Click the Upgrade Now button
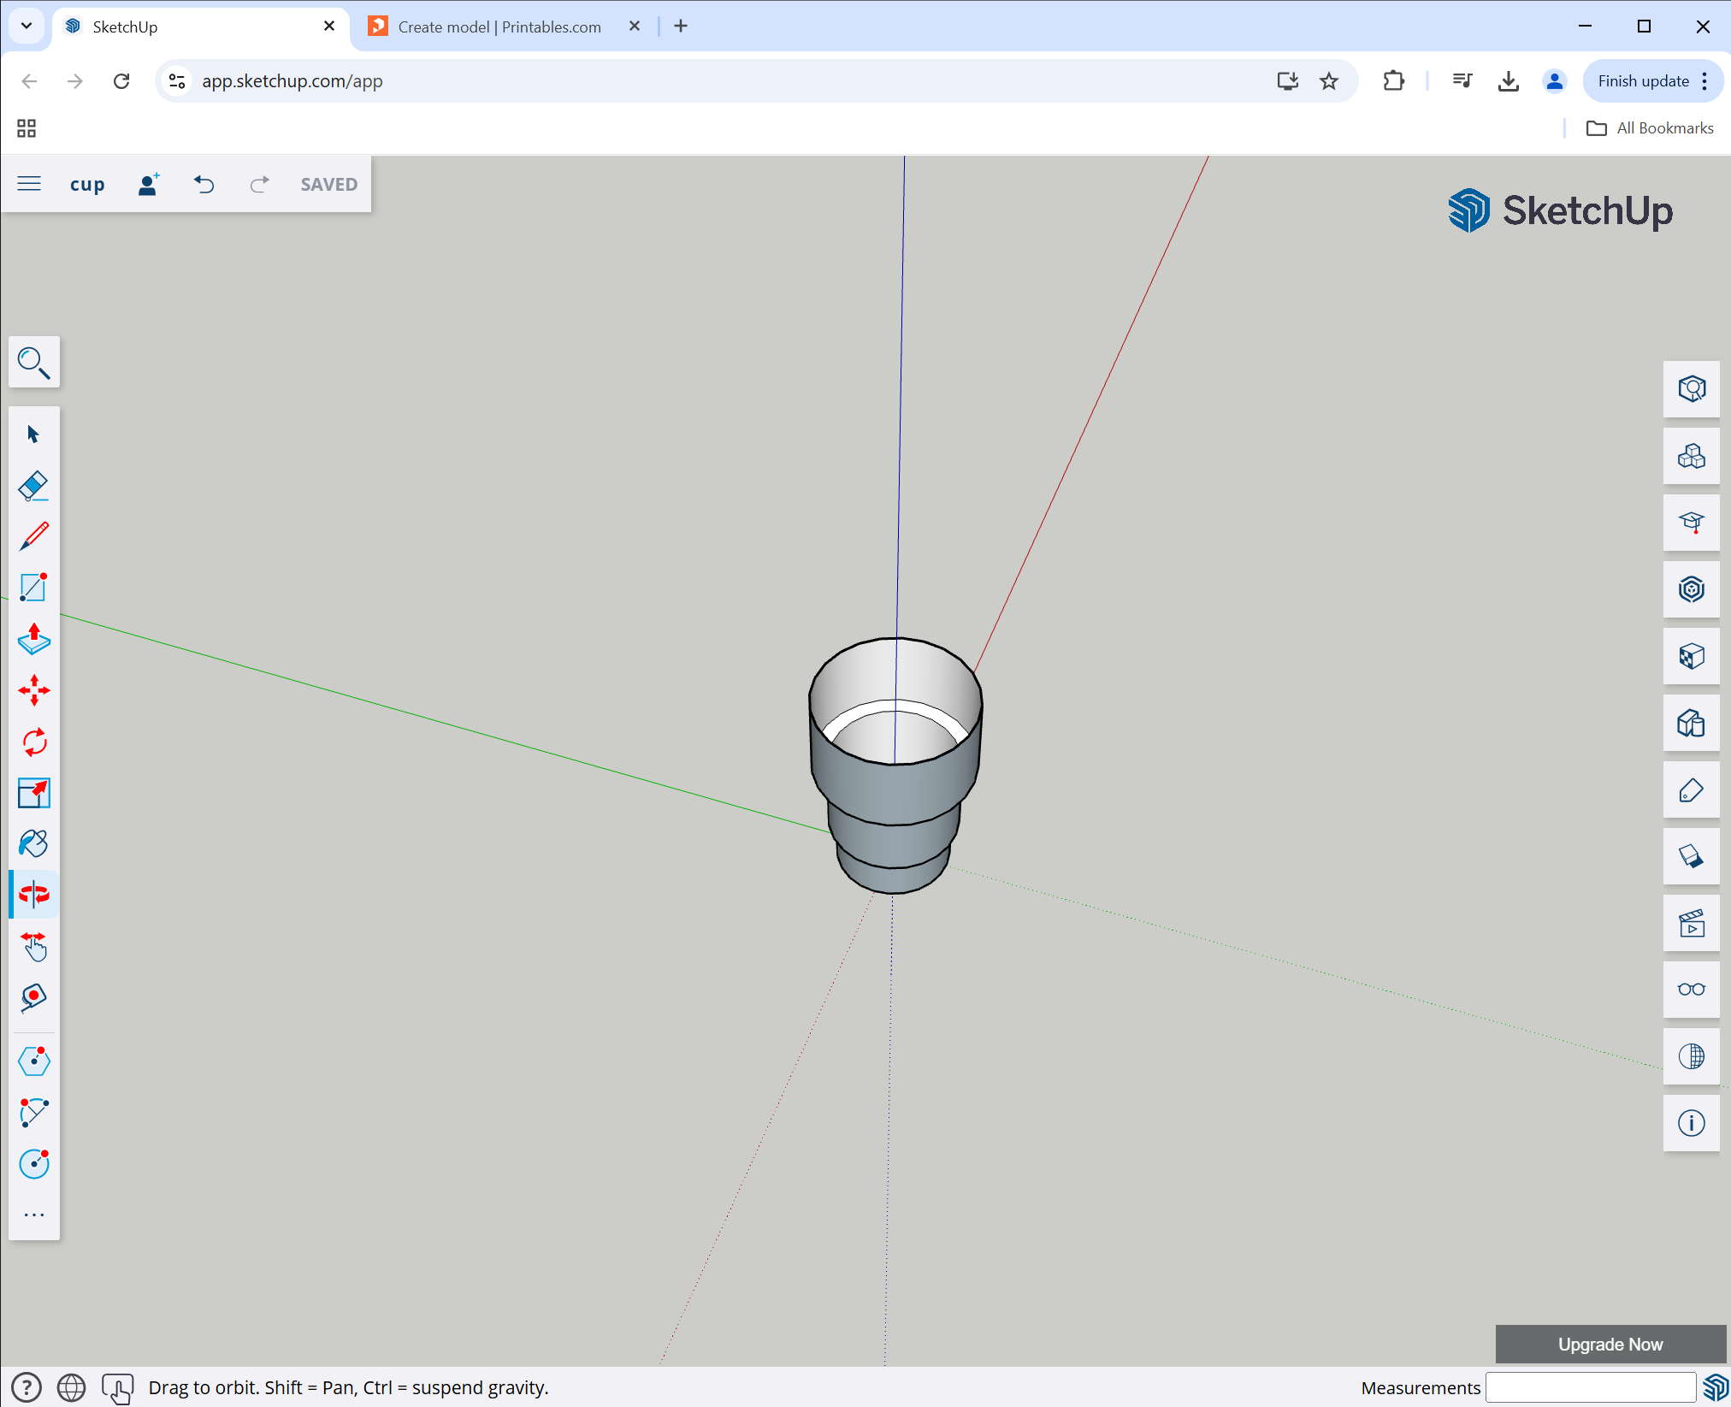Image resolution: width=1731 pixels, height=1407 pixels. coord(1610,1344)
